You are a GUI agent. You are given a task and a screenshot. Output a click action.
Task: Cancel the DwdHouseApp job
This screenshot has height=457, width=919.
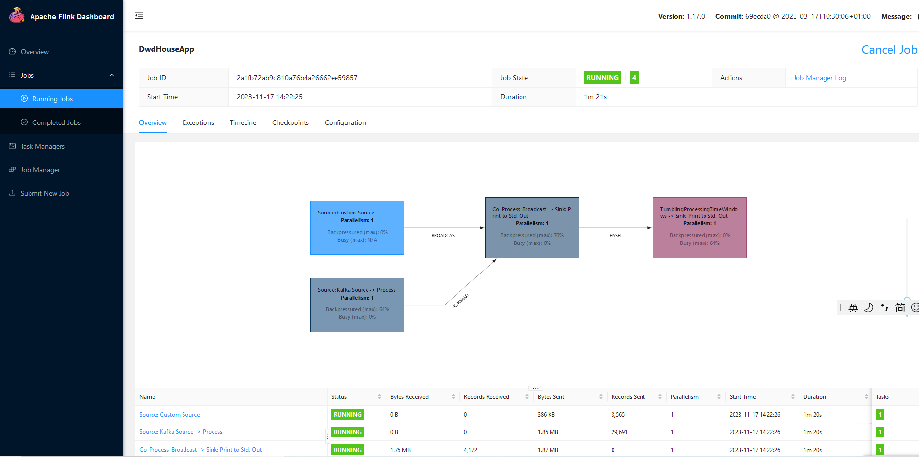[889, 50]
